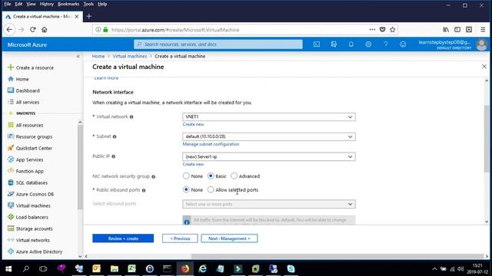Open portal settings gear

(368, 44)
